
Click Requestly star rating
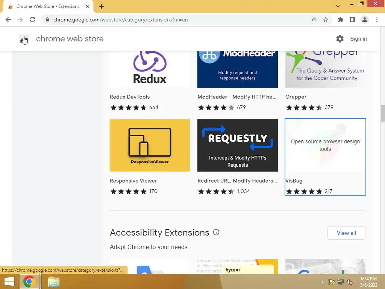[216, 192]
